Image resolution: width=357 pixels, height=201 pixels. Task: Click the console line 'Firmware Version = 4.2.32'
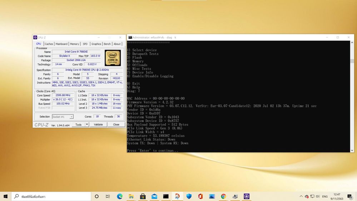pos(150,102)
